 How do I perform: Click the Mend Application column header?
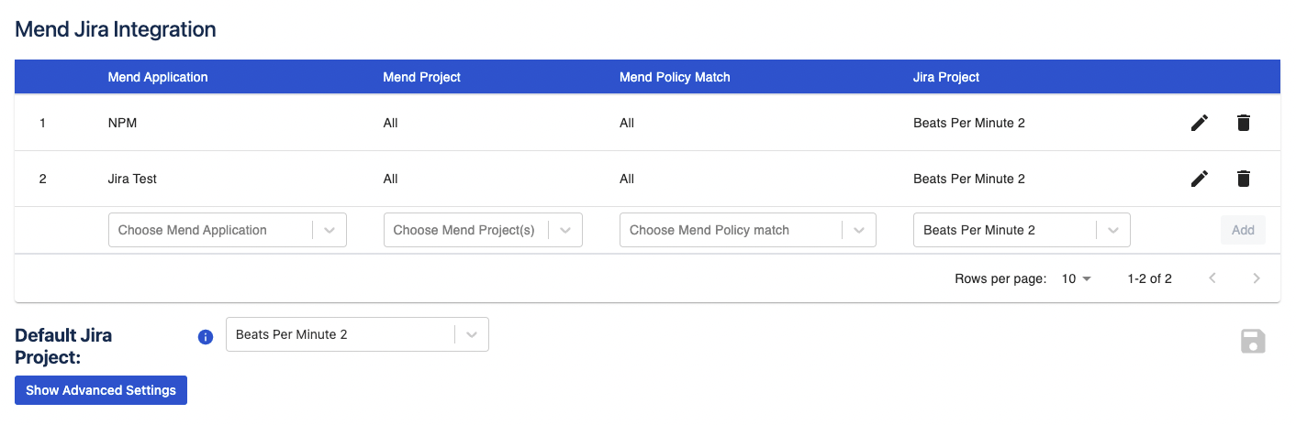pos(158,77)
